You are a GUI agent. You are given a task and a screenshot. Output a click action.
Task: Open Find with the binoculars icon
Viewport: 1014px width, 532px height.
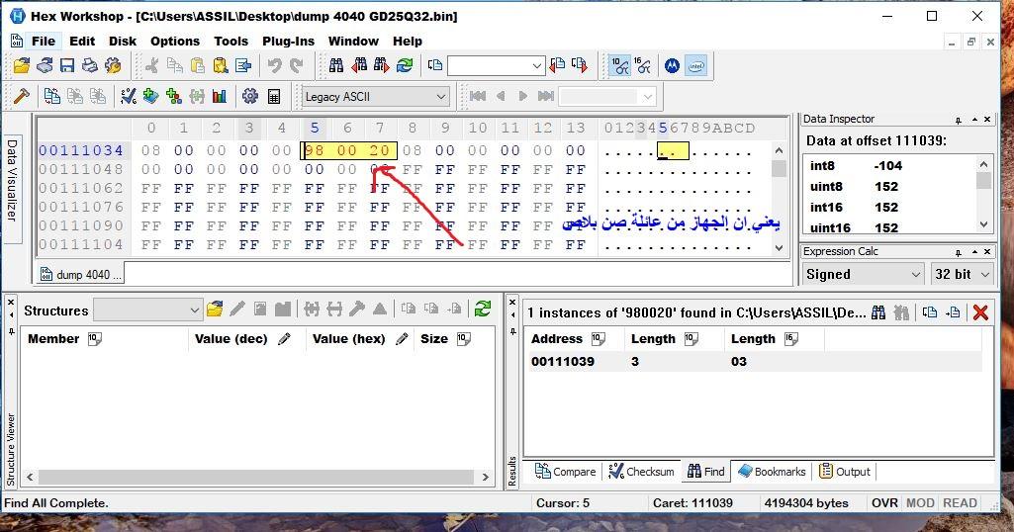click(x=336, y=65)
